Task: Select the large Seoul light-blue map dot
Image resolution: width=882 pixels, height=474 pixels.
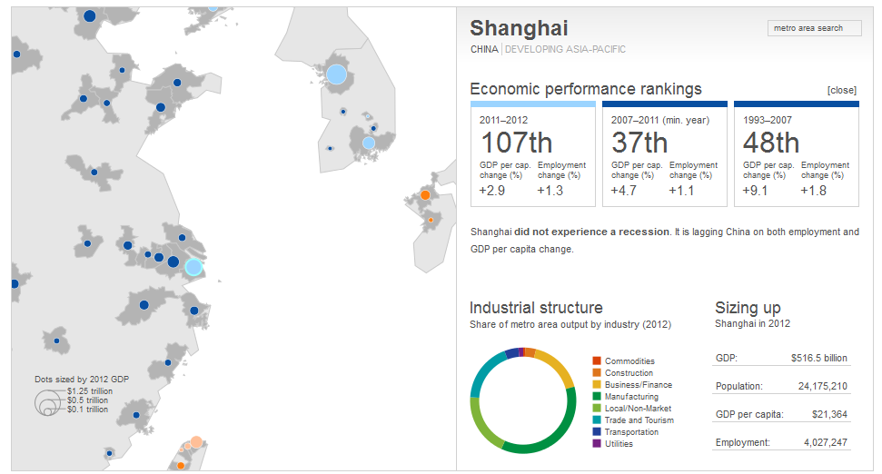Action: [336, 74]
